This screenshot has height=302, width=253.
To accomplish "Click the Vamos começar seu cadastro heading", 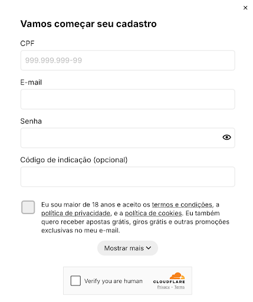I will pyautogui.click(x=88, y=24).
